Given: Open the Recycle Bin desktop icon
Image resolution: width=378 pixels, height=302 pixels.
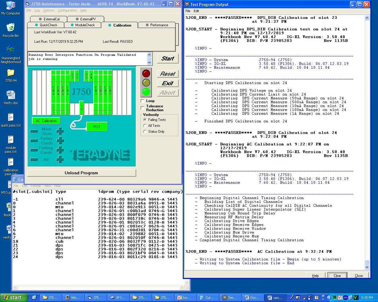Looking at the screenshot, I should (x=10, y=27).
